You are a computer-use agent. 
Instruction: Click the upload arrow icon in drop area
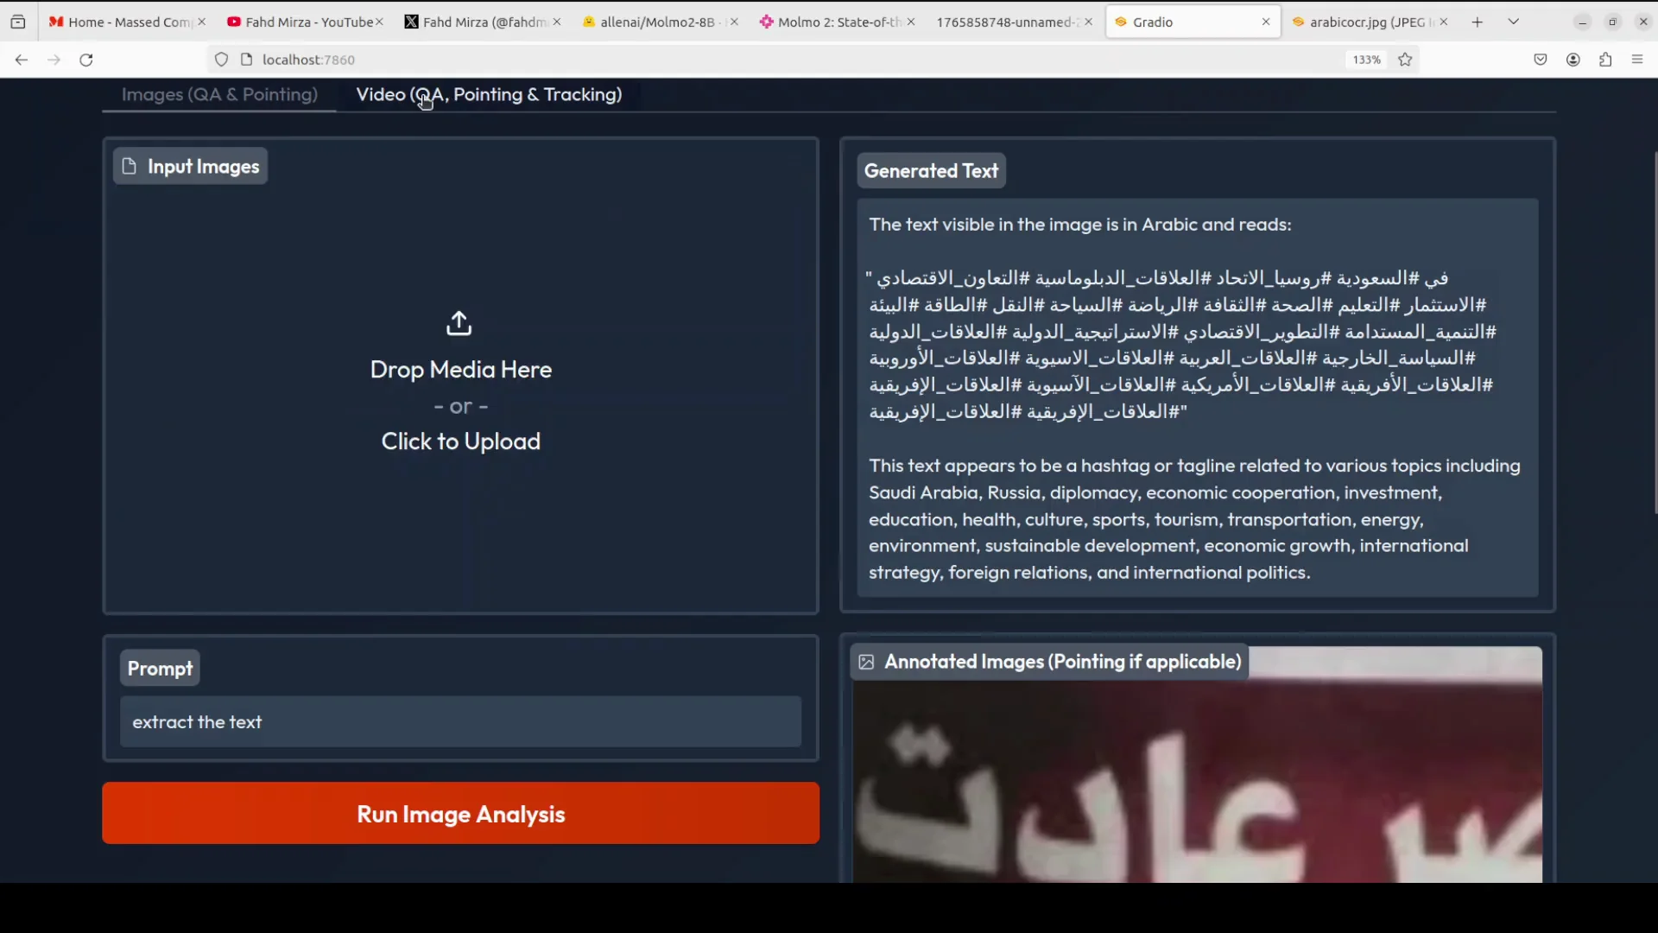tap(459, 324)
